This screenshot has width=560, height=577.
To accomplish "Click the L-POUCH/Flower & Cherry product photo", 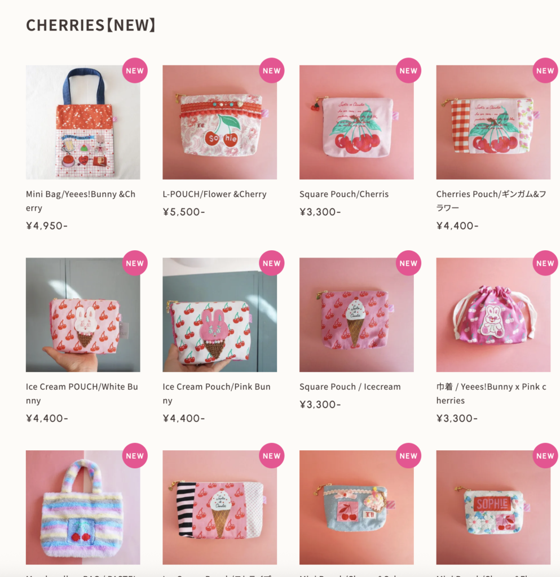I will (x=220, y=122).
